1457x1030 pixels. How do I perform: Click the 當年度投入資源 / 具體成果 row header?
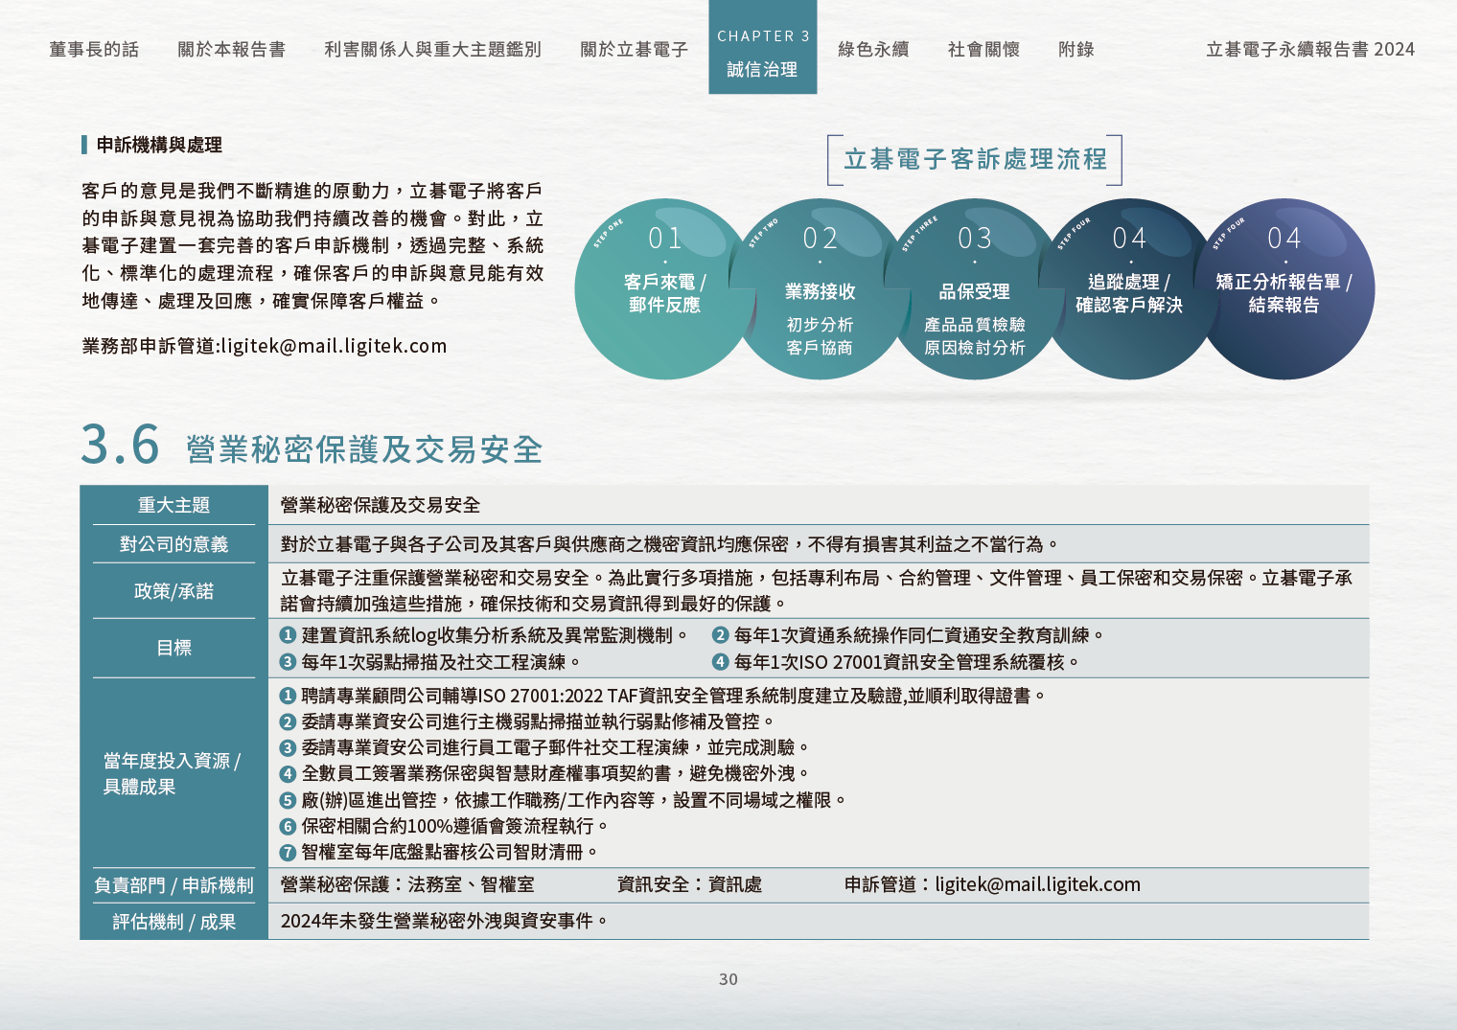173,773
